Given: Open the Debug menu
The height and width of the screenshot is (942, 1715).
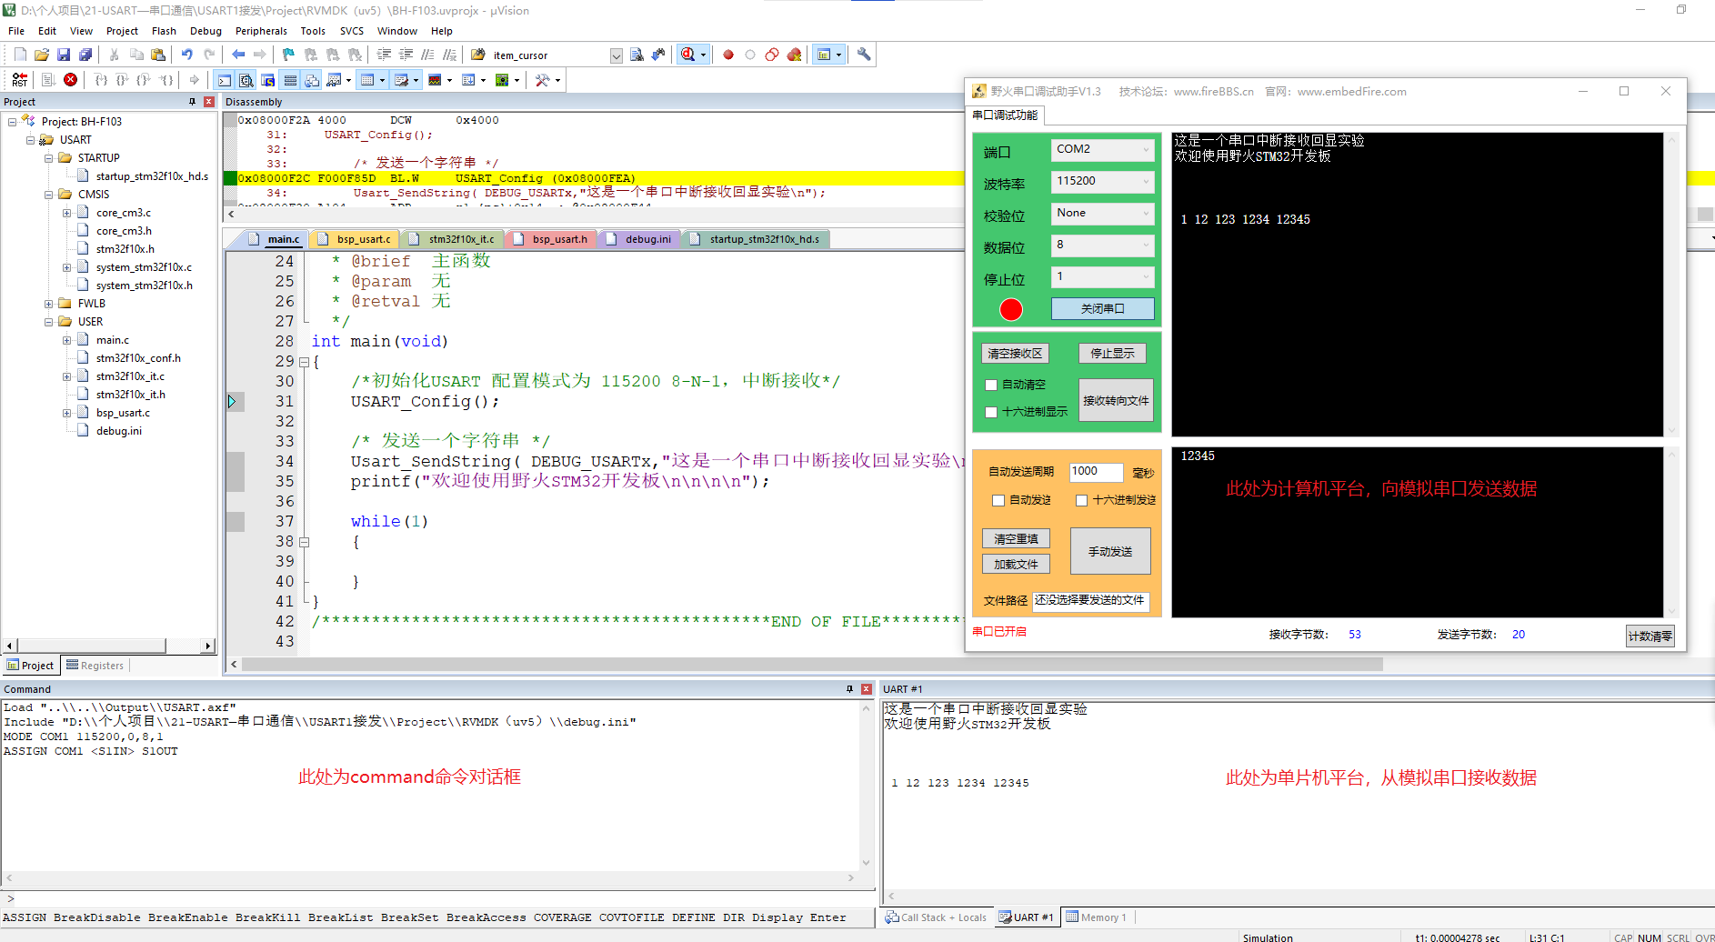Looking at the screenshot, I should (206, 31).
